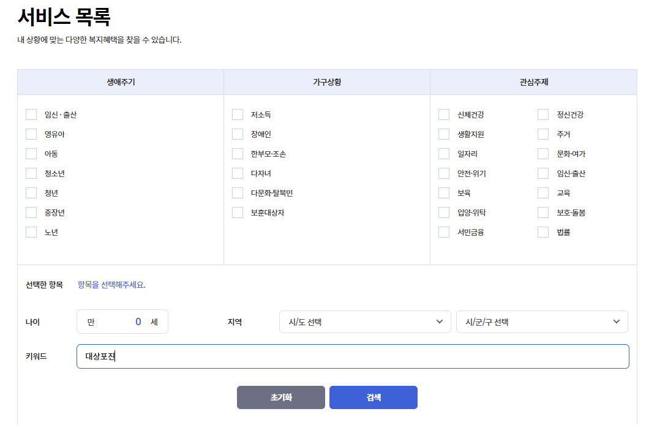Enable the 청소년 checkbox
Viewport: 657px width, 425px height.
coord(31,173)
